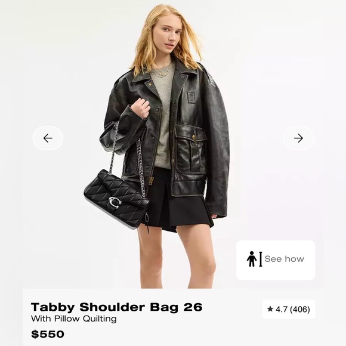Click the star icon in rating badge

(x=270, y=309)
